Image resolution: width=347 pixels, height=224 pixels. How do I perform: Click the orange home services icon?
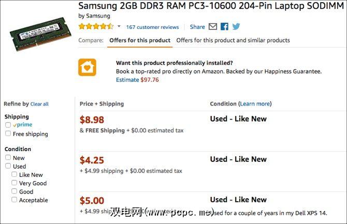(87, 67)
